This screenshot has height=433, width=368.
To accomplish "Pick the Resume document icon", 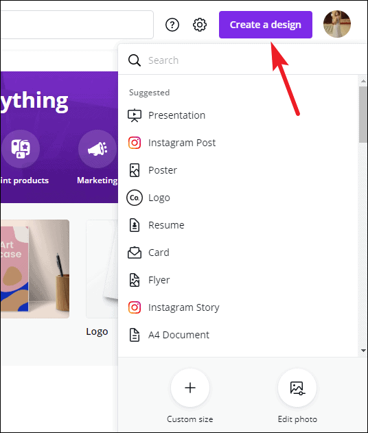I will point(135,225).
